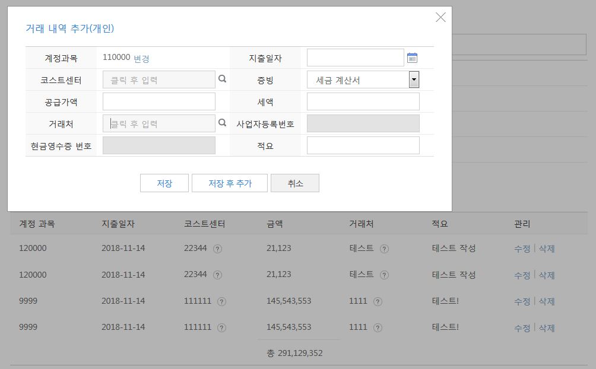Click the 적요 text field in the dialog
The width and height of the screenshot is (596, 369).
point(363,145)
